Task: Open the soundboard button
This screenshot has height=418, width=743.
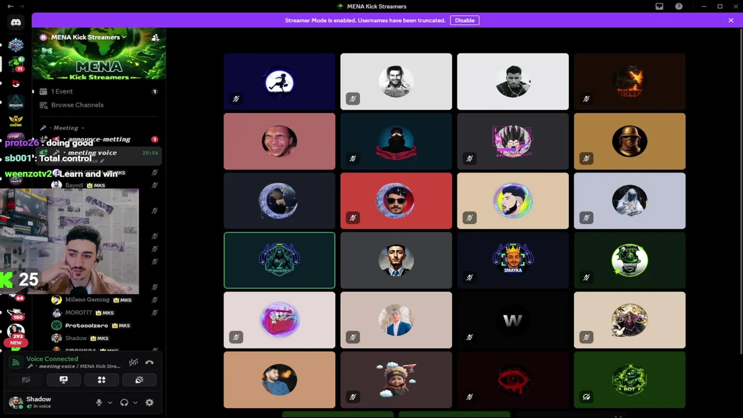Action: pyautogui.click(x=139, y=380)
